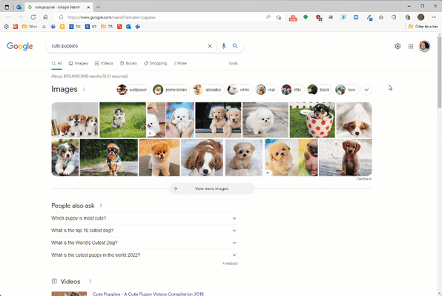Open the Google apps grid
442x296 pixels.
(x=411, y=46)
